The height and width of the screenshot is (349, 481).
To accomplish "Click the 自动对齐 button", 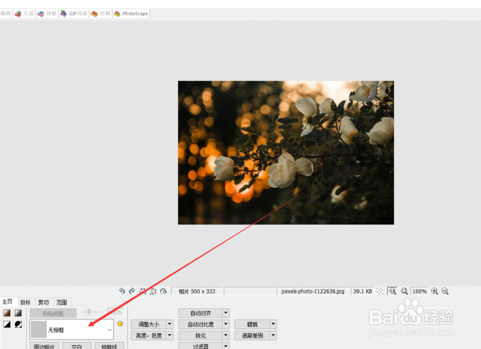I will [x=201, y=313].
